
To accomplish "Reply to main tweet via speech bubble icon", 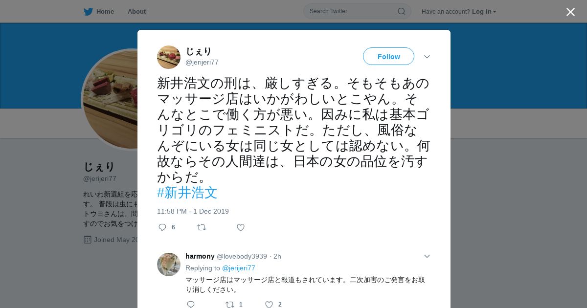I will (162, 227).
